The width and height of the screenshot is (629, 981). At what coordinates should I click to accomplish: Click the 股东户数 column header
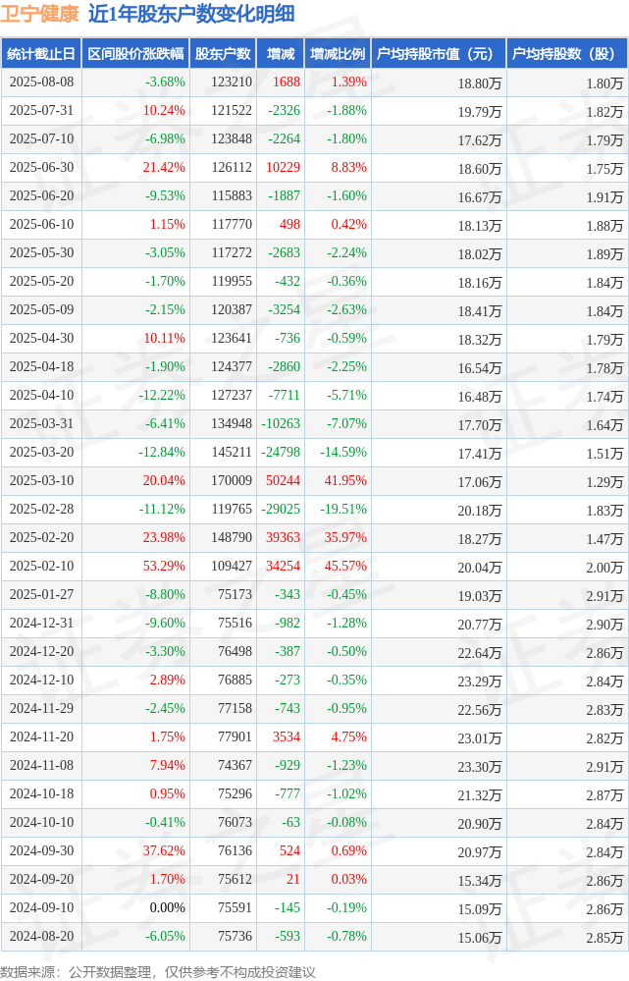[x=223, y=54]
